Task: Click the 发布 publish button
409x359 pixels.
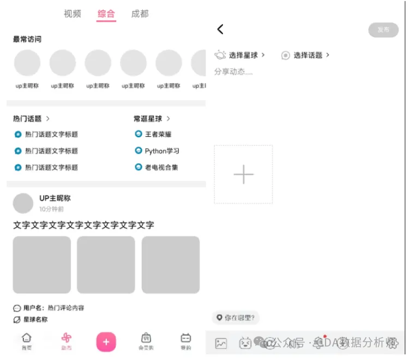Action: (x=383, y=30)
